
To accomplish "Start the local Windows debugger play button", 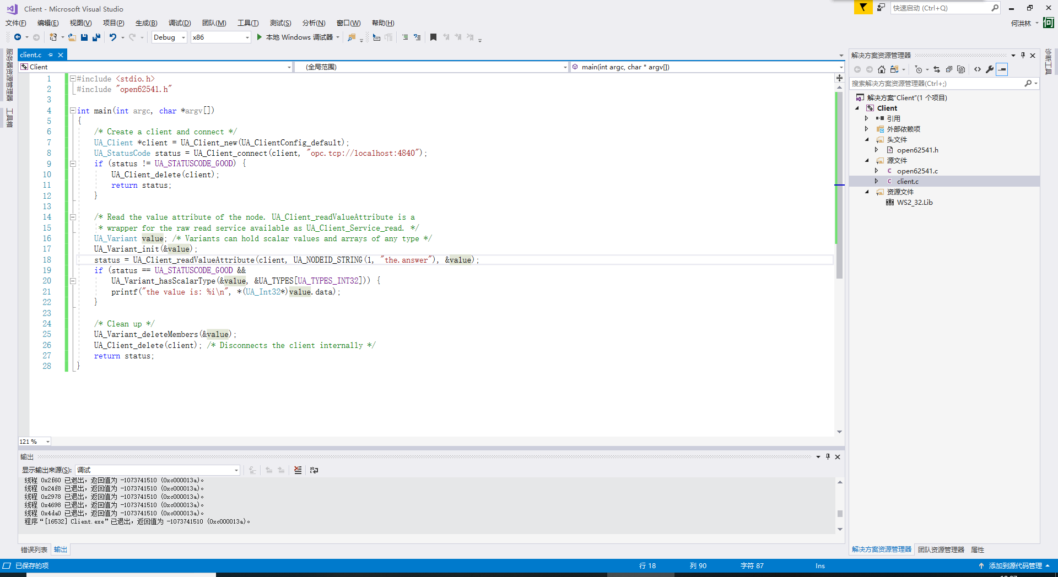I will coord(259,37).
